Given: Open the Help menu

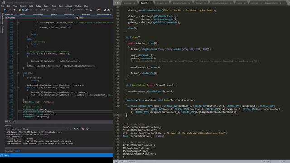Looking at the screenshot, I should 86,6.
